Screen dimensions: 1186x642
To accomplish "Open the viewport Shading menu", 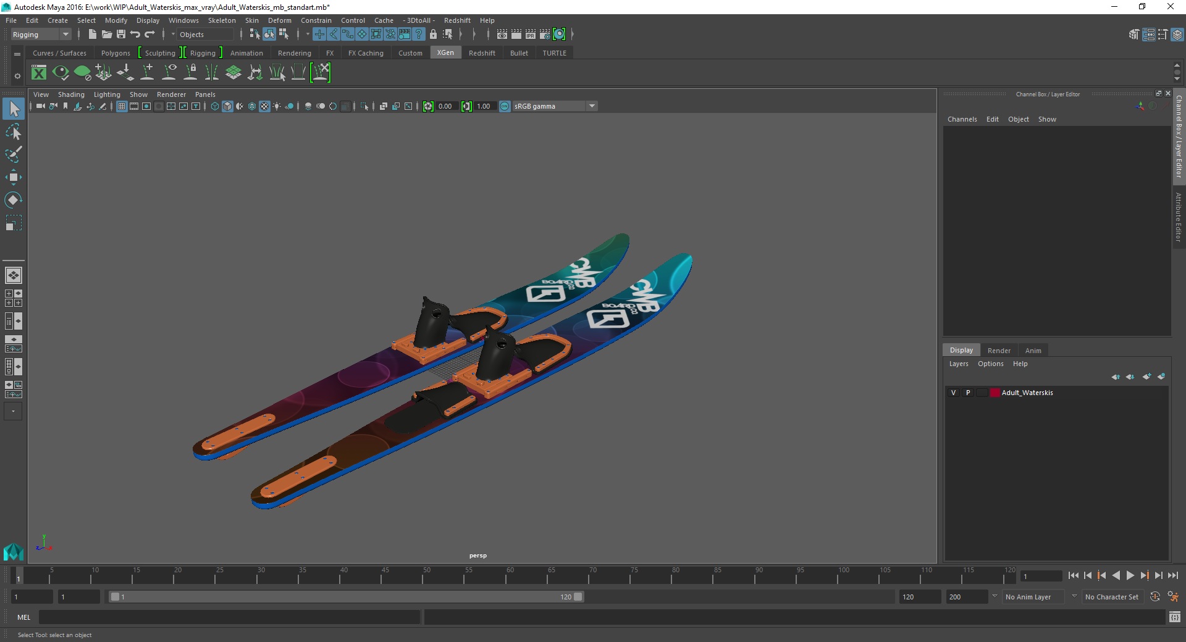I will pos(71,94).
